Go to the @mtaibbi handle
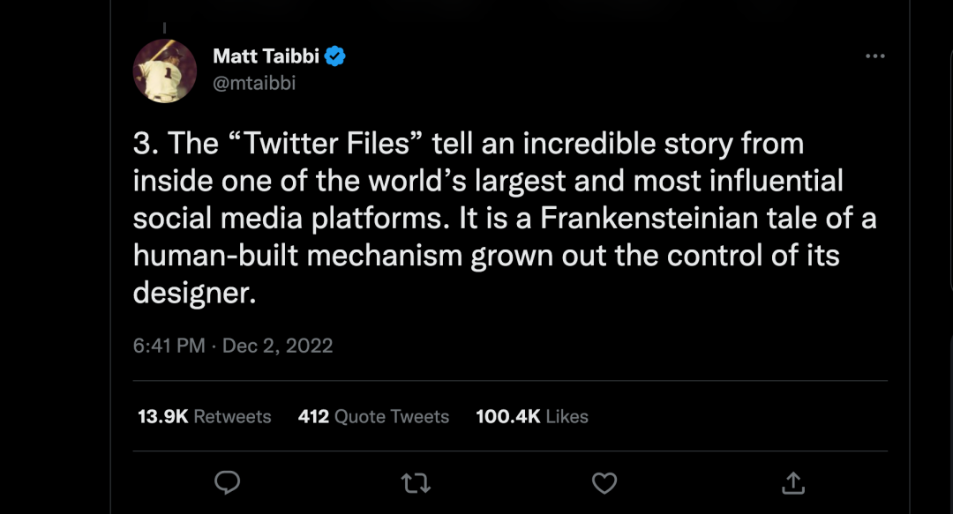The height and width of the screenshot is (514, 953). (254, 84)
